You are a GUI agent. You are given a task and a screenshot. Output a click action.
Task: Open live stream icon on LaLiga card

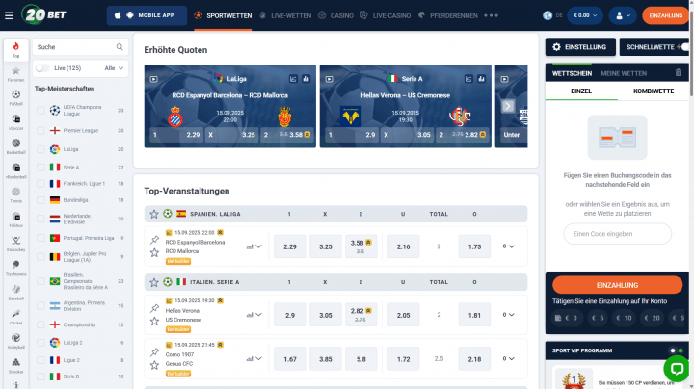153,79
